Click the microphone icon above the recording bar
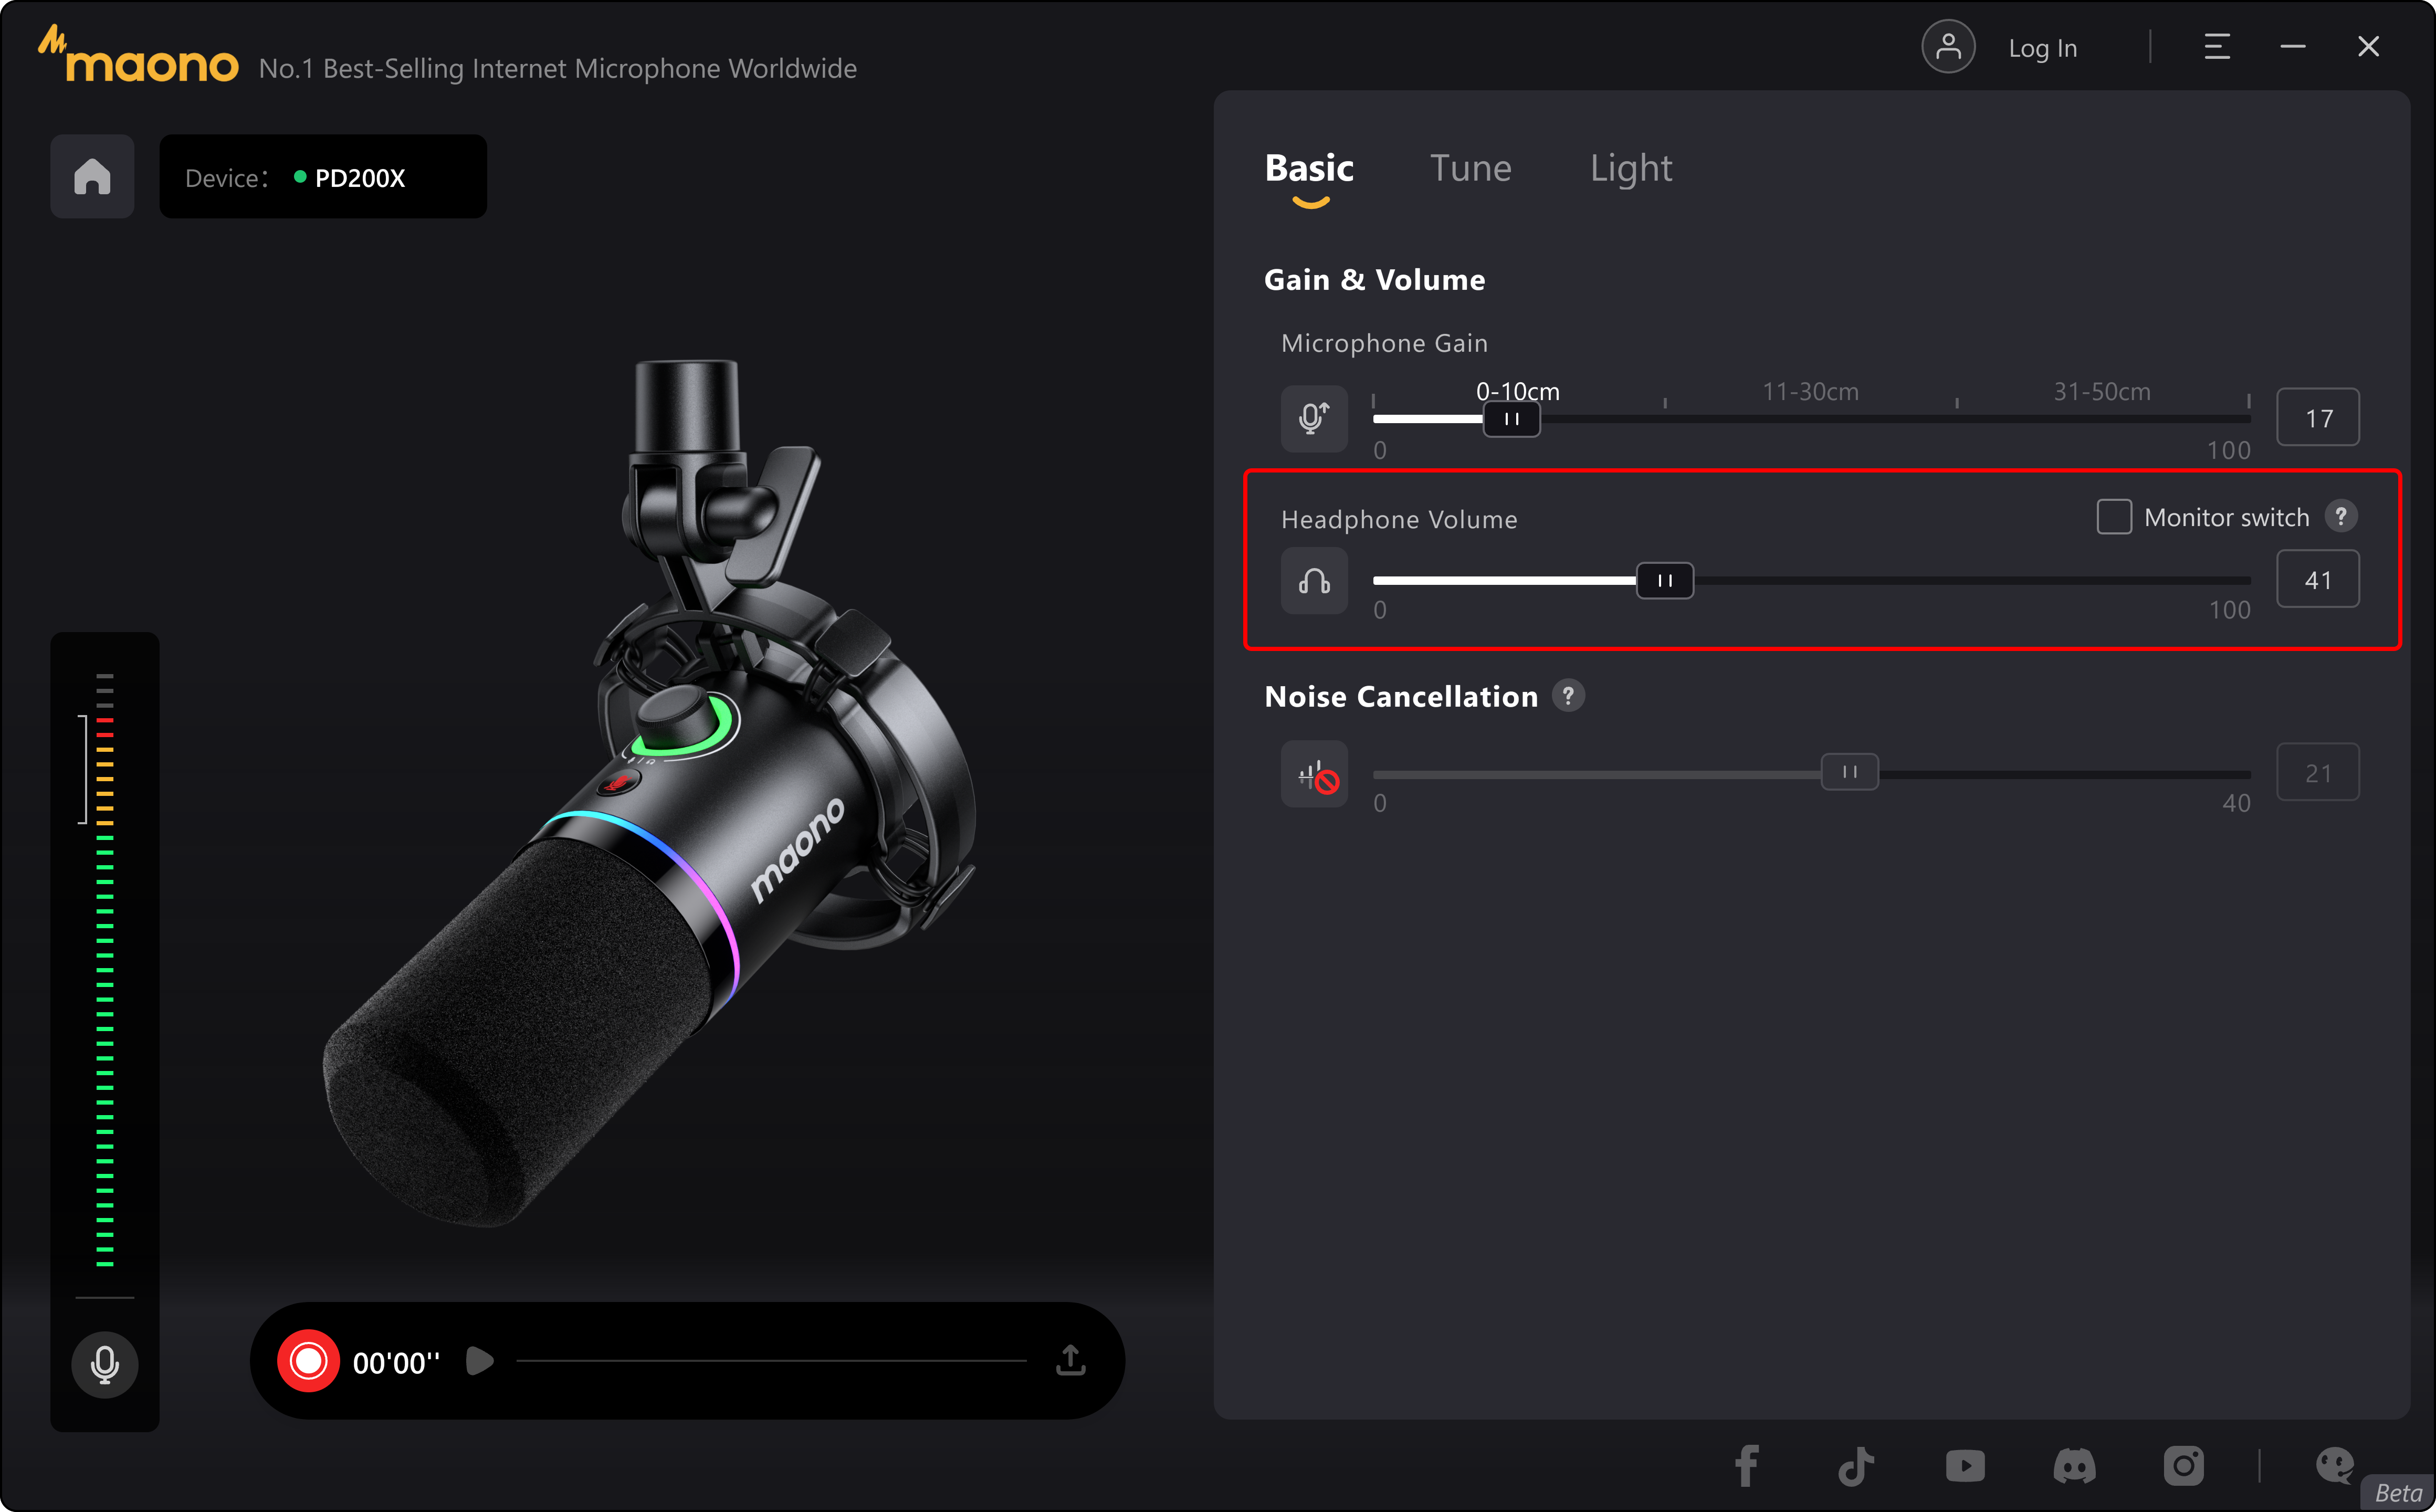The width and height of the screenshot is (2436, 1512). [x=105, y=1363]
